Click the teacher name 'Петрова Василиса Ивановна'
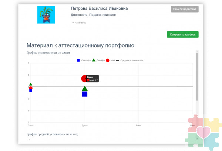This screenshot has height=151, width=222. tap(98, 8)
